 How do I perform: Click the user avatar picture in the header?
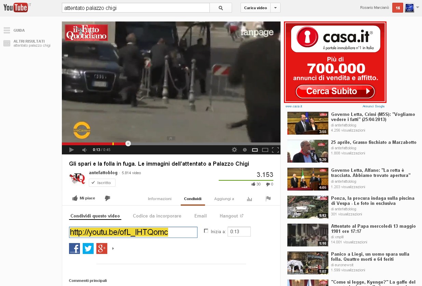409,8
